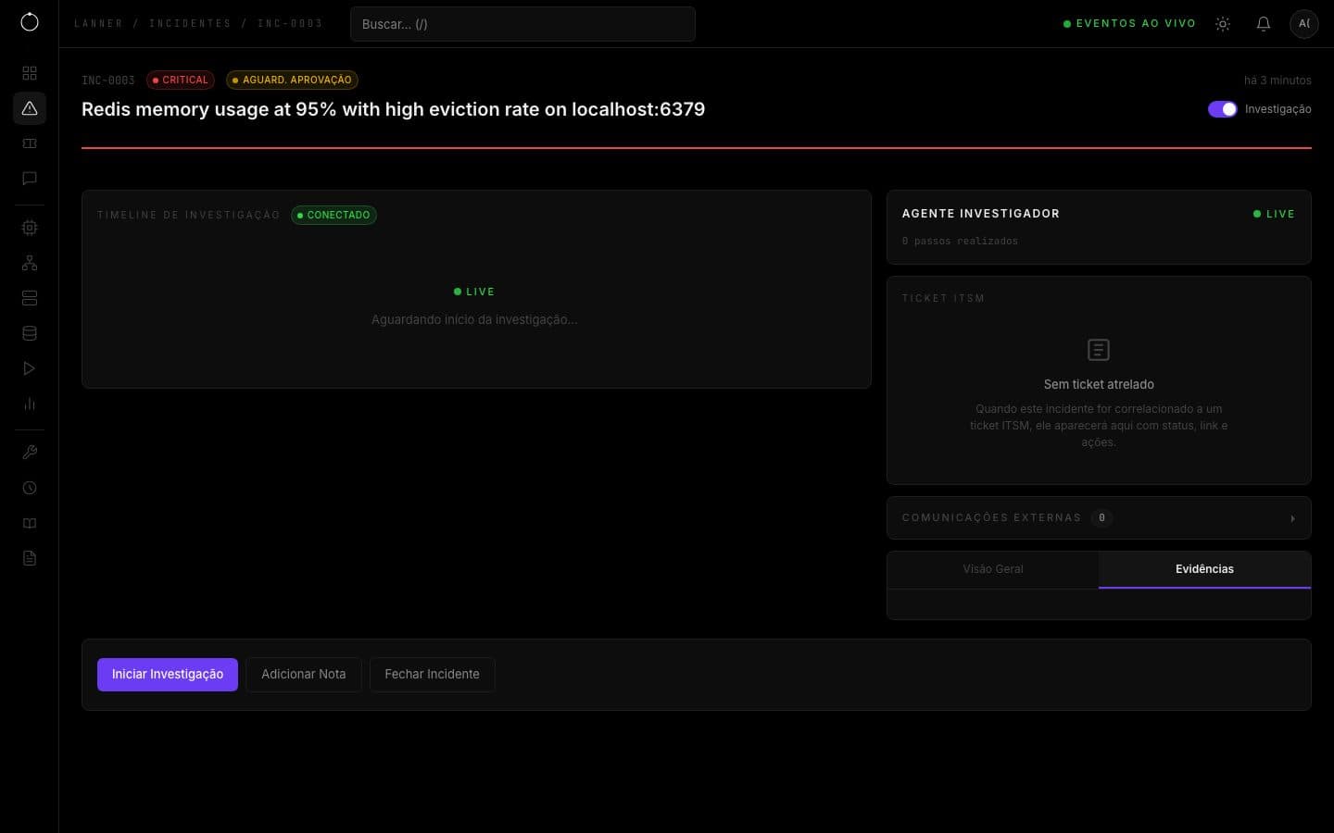
Task: Switch theme using the sun icon
Action: pos(1223,24)
